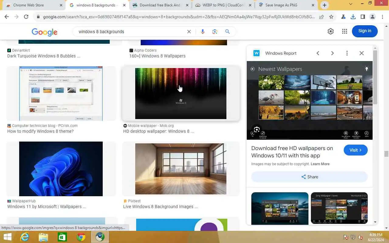
Task: Switch to WEBP to PNG CloudConvert tab
Action: tap(223, 5)
